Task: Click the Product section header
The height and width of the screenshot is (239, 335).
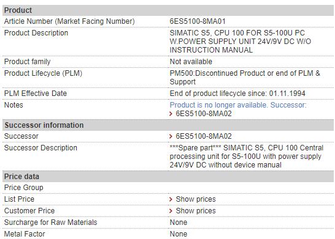Action: coord(168,10)
